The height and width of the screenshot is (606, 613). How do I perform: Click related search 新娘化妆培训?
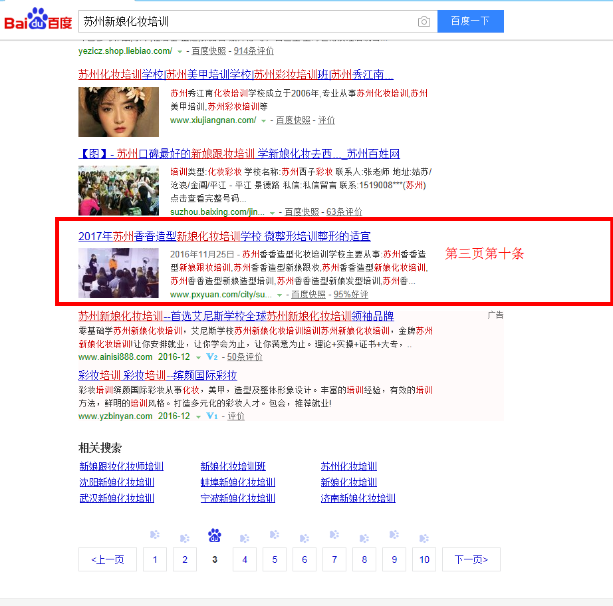tap(349, 482)
